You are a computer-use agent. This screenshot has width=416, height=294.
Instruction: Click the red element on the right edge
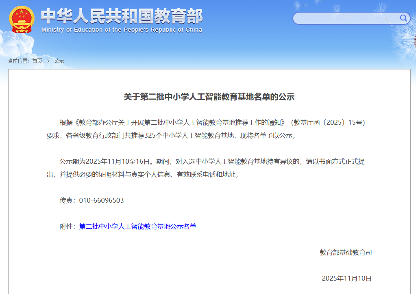414,41
